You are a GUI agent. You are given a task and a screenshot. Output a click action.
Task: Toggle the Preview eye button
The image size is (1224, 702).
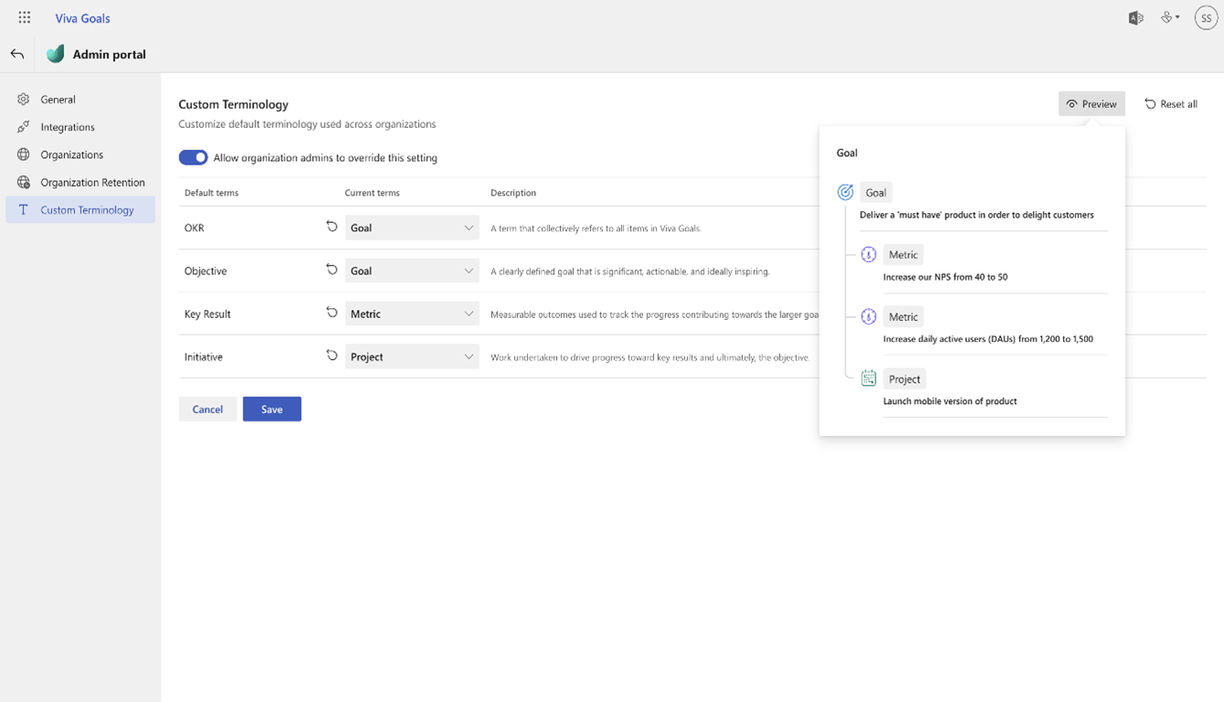(1091, 104)
